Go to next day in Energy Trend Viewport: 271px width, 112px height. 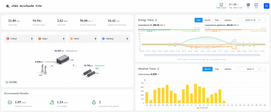point(265,20)
